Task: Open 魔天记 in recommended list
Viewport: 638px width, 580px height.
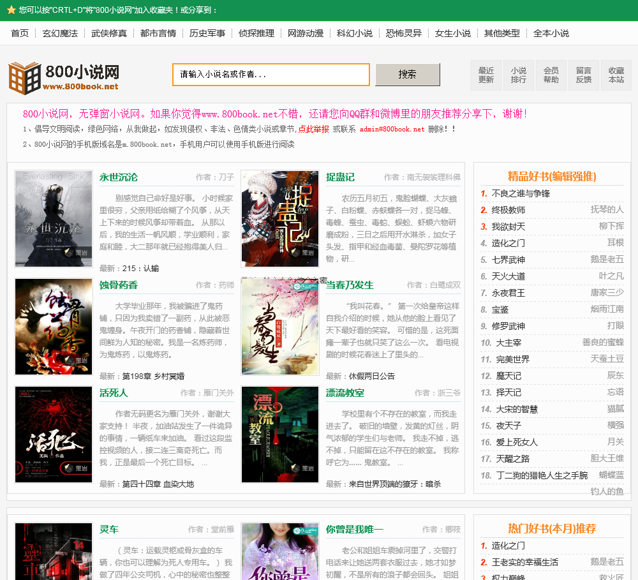Action: (508, 376)
